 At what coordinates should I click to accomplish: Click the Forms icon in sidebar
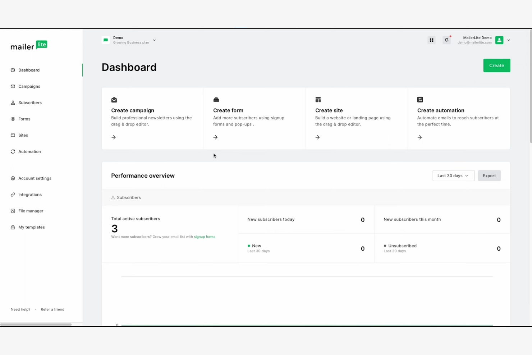point(13,119)
